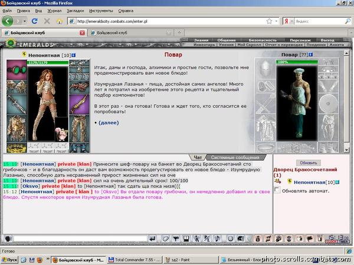This screenshot has height=265, width=354.
Task: Open the Безопасность game menu
Action: click(x=263, y=40)
